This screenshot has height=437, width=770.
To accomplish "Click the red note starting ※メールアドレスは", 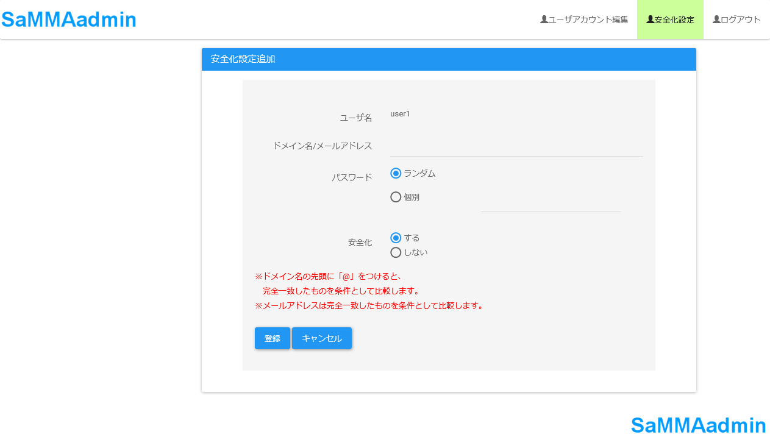I will point(370,305).
